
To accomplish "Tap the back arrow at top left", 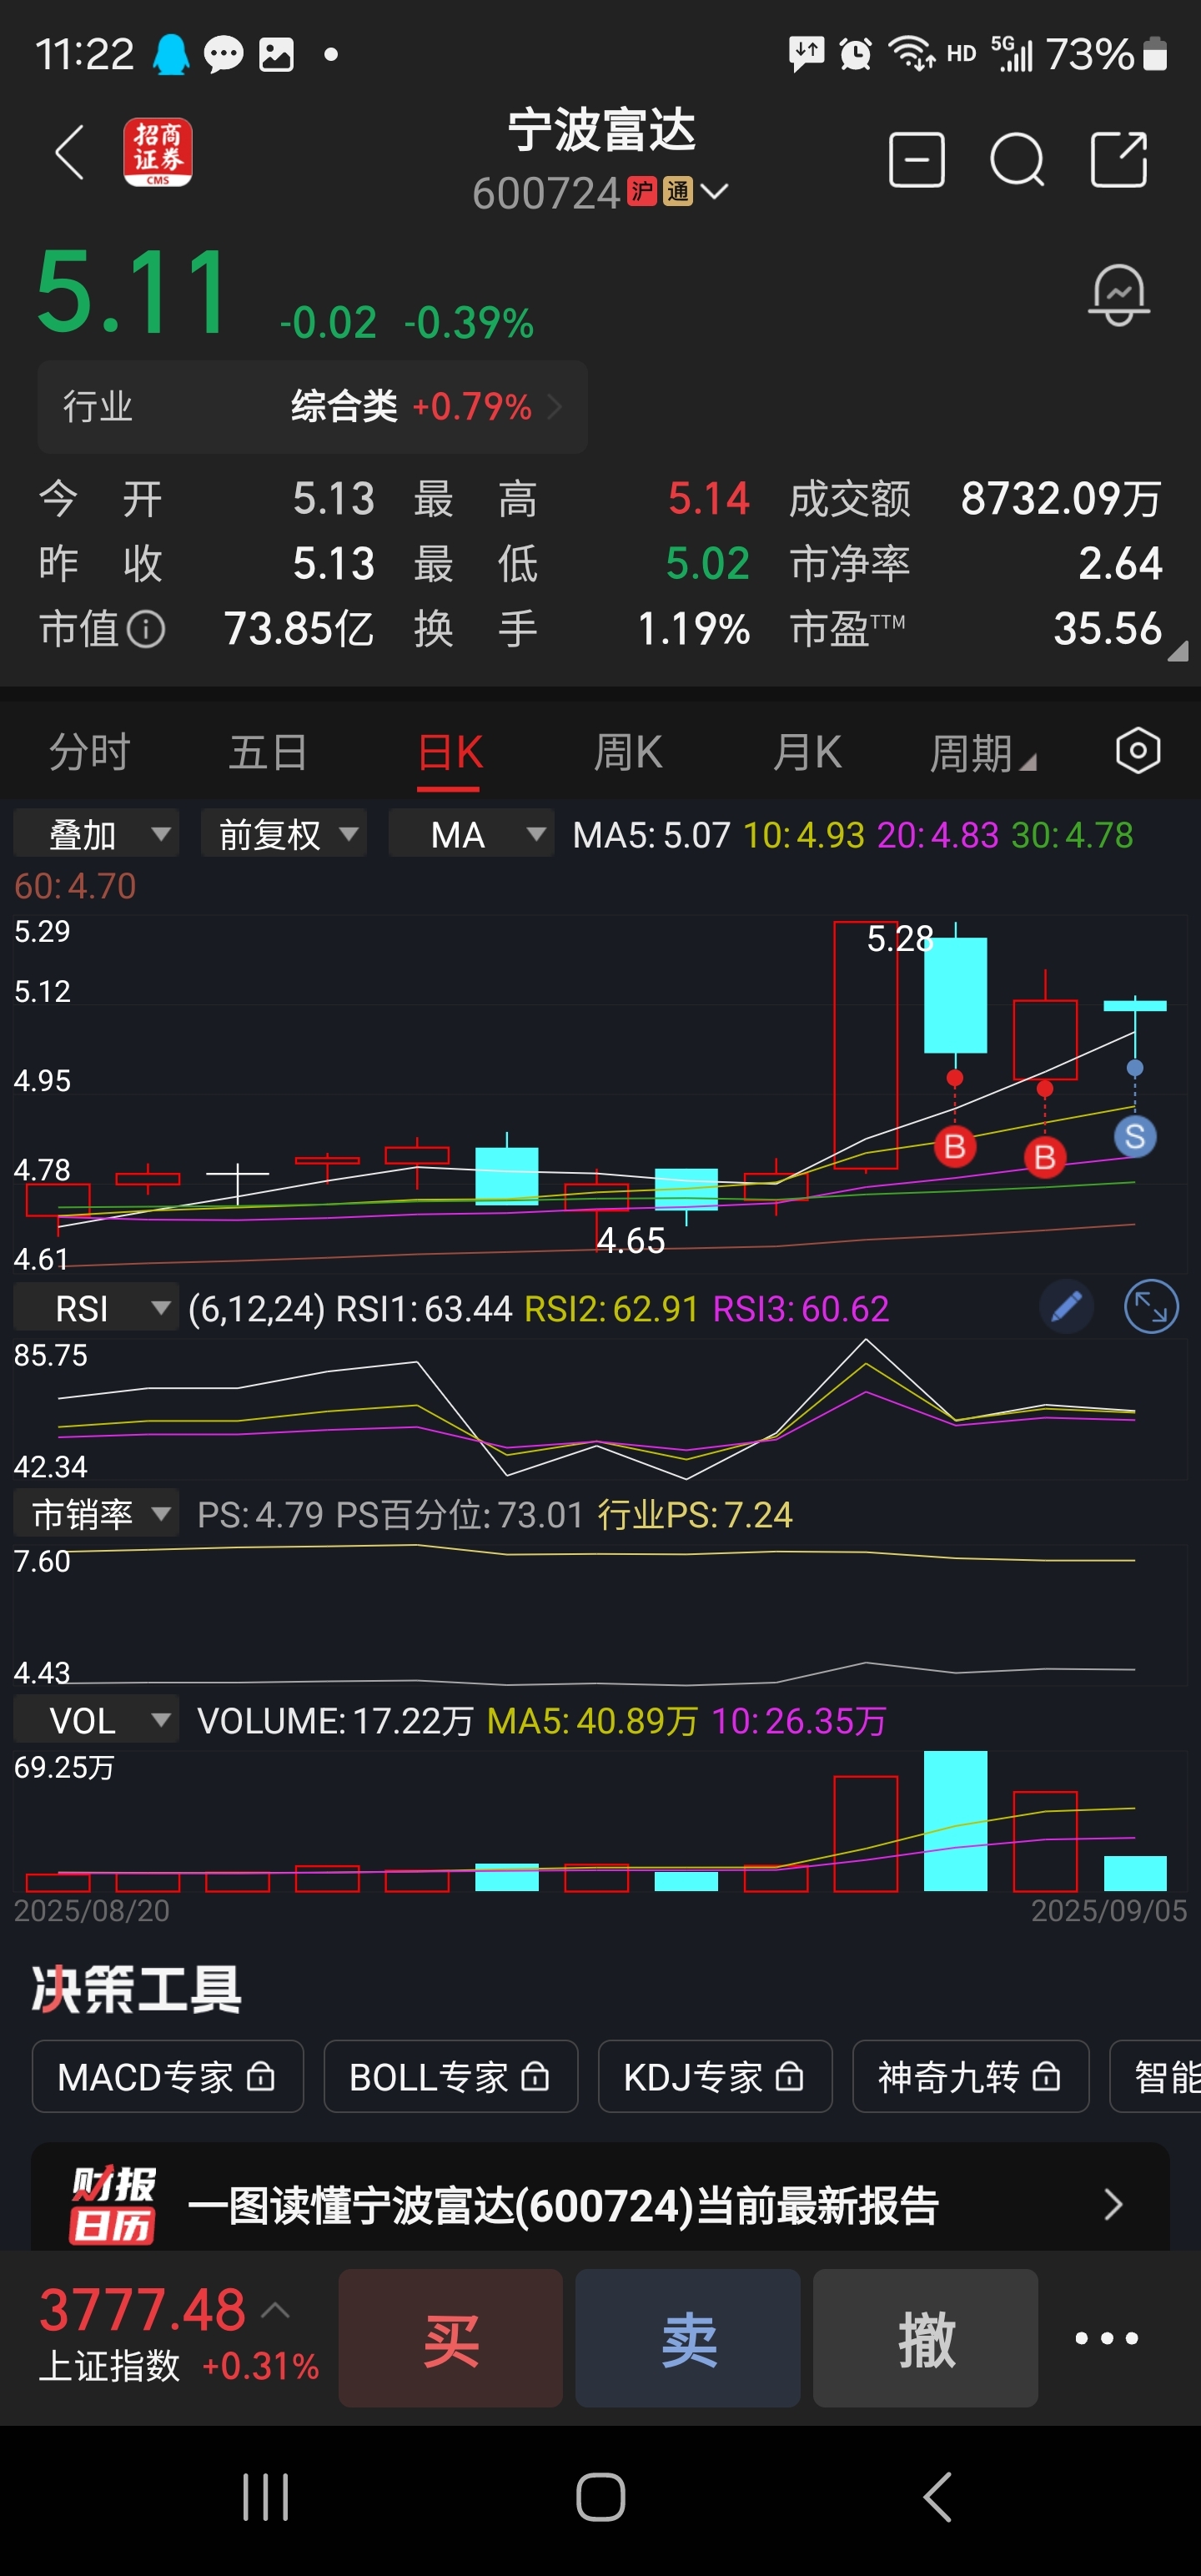I will [69, 154].
